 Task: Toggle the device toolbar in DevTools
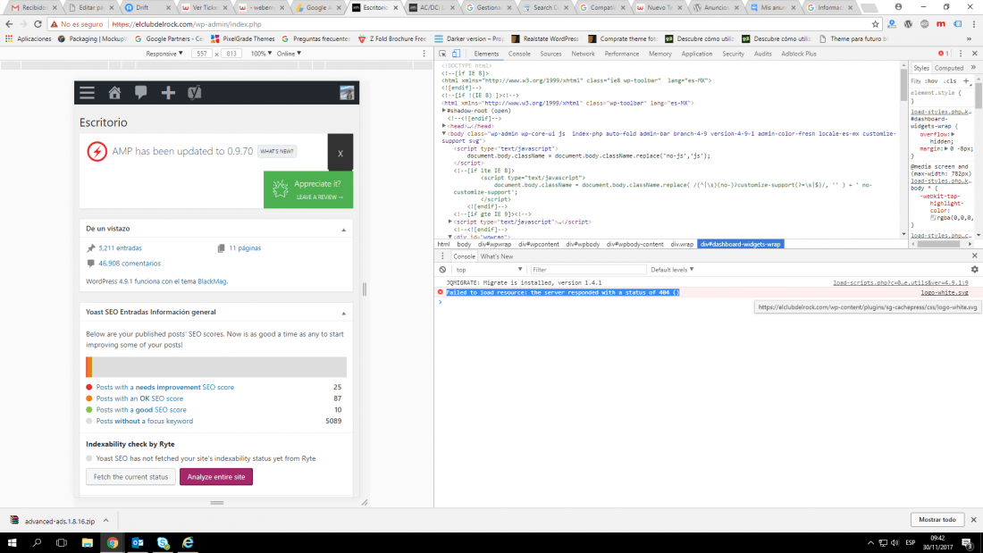[x=457, y=54]
